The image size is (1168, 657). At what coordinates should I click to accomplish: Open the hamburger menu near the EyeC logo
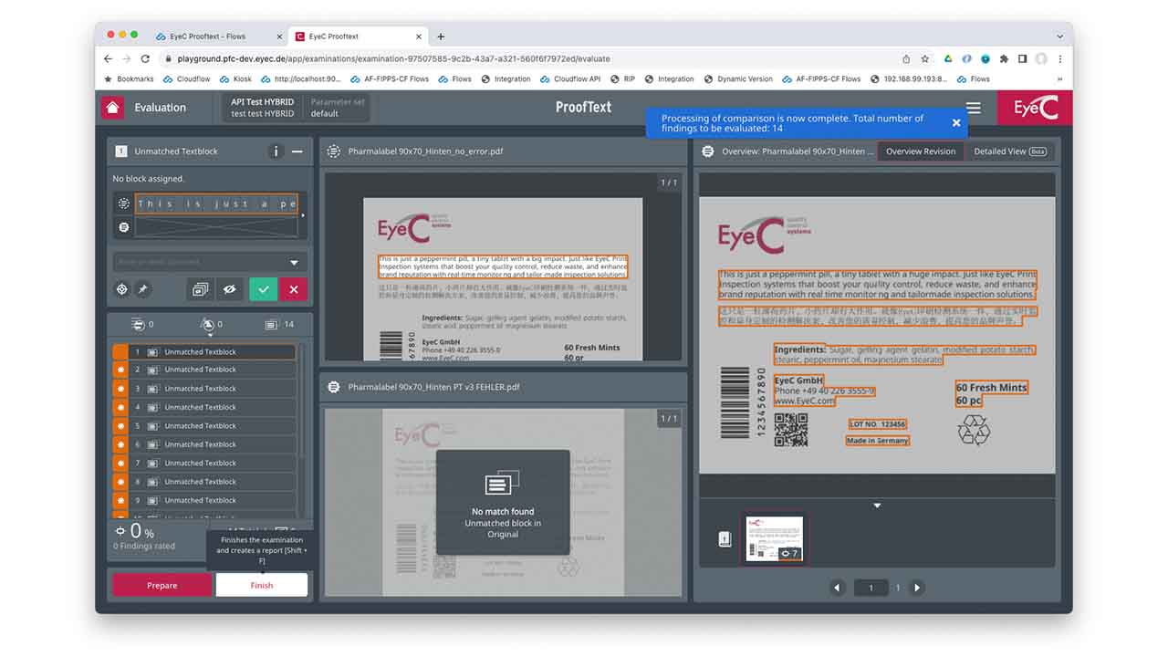click(974, 107)
